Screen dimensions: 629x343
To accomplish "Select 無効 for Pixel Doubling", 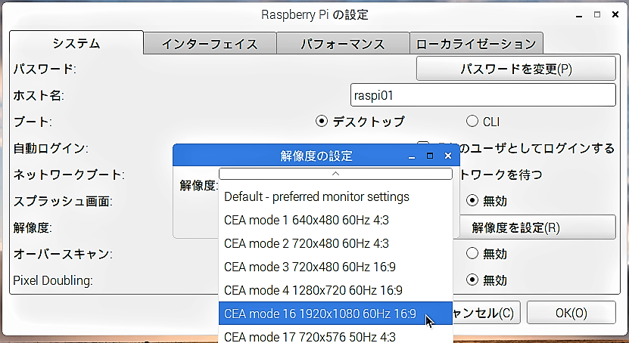I will coord(472,280).
